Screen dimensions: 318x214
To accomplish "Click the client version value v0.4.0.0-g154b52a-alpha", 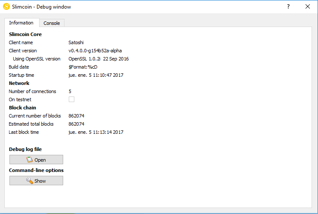I will pos(95,51).
